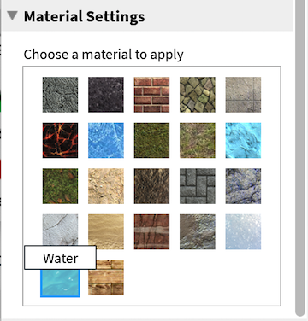
Task: Select the Concrete material tile
Action: click(243, 95)
